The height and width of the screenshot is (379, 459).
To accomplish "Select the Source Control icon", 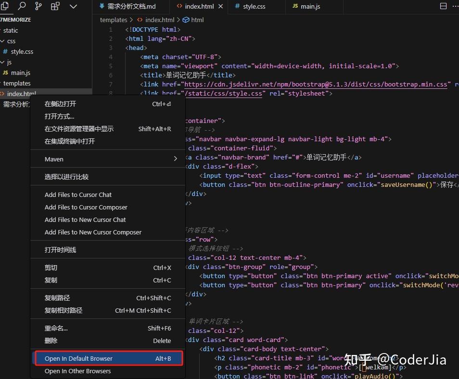I will 38,7.
